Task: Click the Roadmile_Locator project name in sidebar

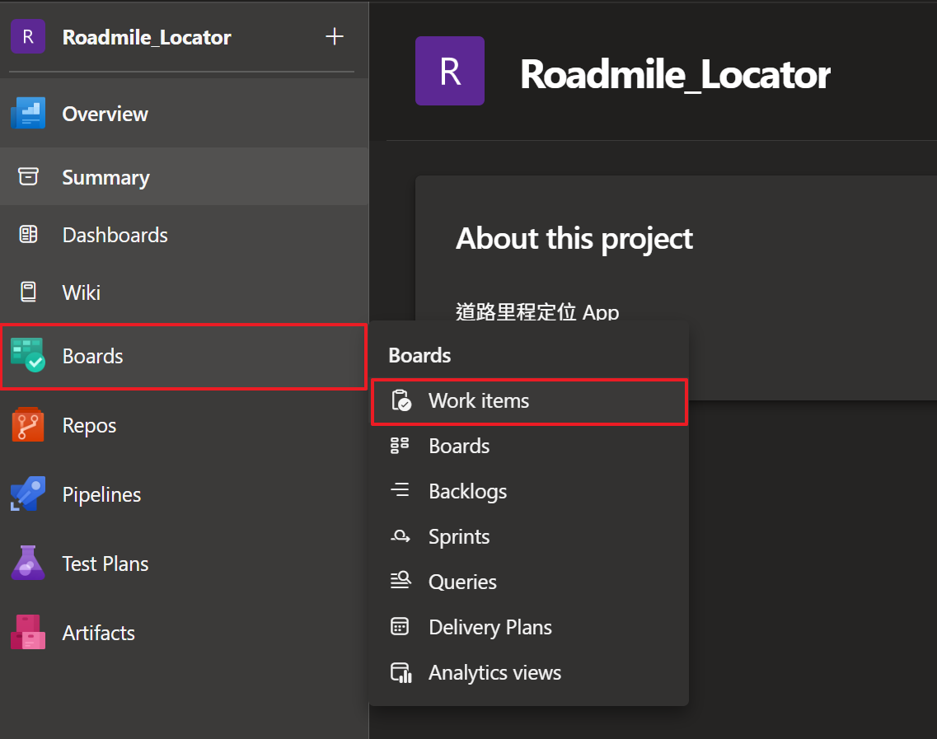Action: click(x=147, y=37)
